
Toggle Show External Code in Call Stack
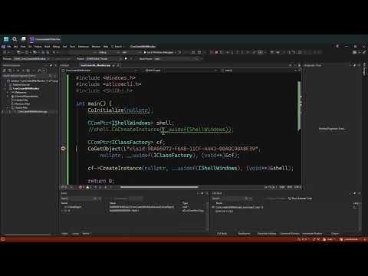pos(301,199)
